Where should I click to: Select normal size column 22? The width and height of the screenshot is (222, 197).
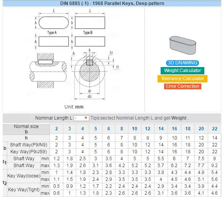[215, 129]
